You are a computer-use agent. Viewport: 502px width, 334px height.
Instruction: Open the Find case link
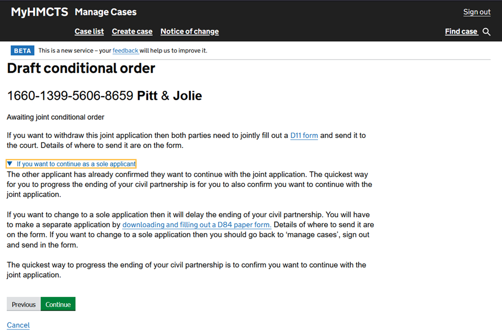tap(461, 31)
